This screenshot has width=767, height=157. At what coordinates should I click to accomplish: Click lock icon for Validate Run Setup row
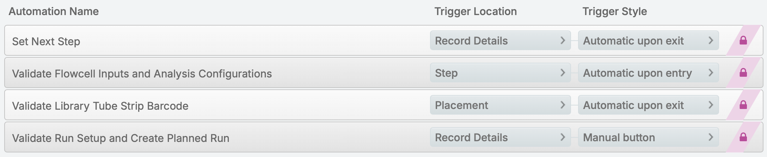click(x=743, y=137)
